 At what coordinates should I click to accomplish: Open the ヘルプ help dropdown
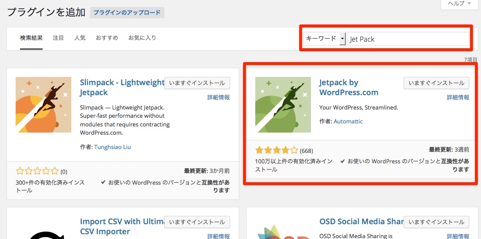[460, 3]
